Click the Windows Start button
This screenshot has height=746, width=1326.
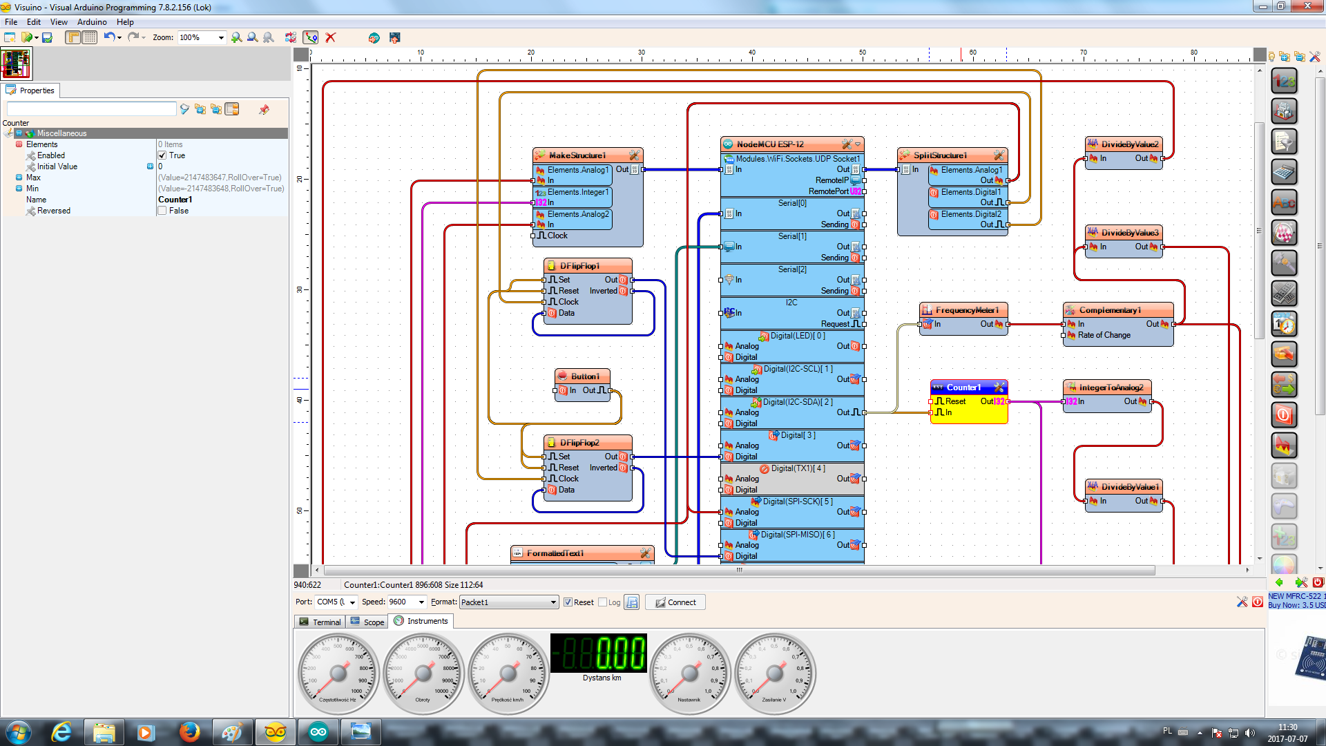coord(19,733)
